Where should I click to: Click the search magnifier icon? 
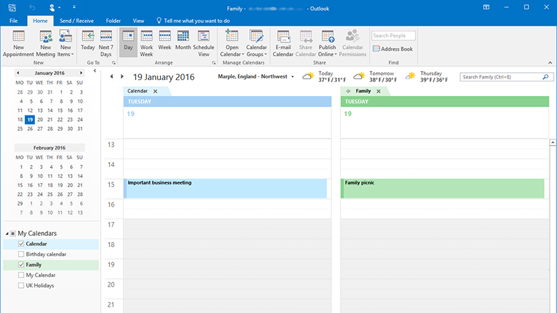pyautogui.click(x=546, y=77)
